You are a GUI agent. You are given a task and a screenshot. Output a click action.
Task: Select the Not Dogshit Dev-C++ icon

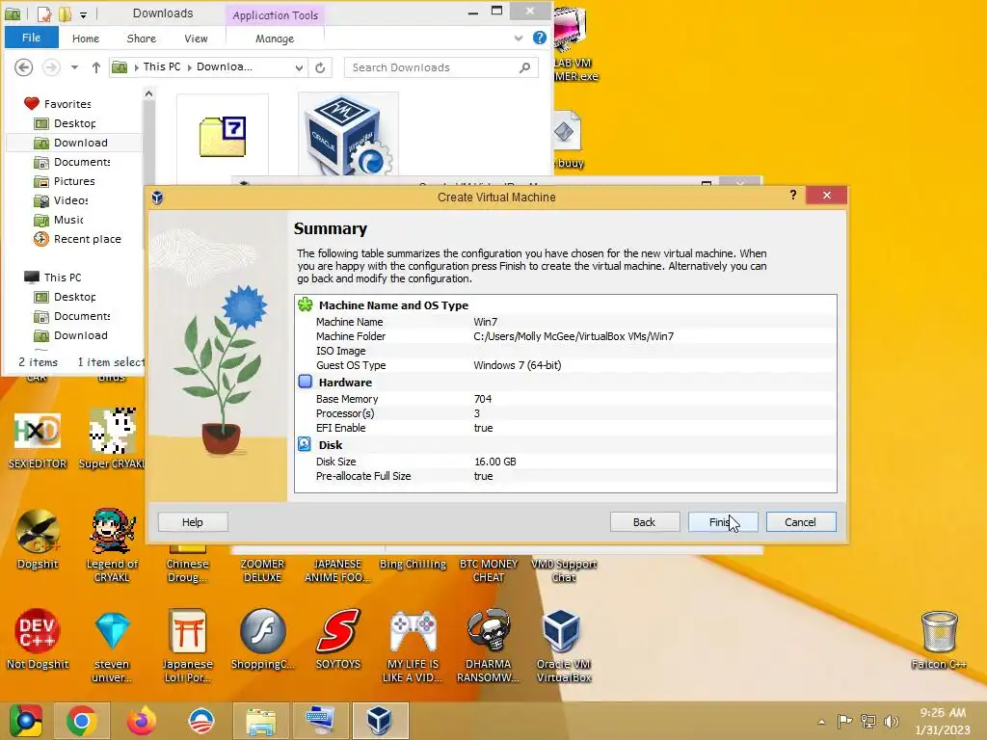tap(38, 640)
